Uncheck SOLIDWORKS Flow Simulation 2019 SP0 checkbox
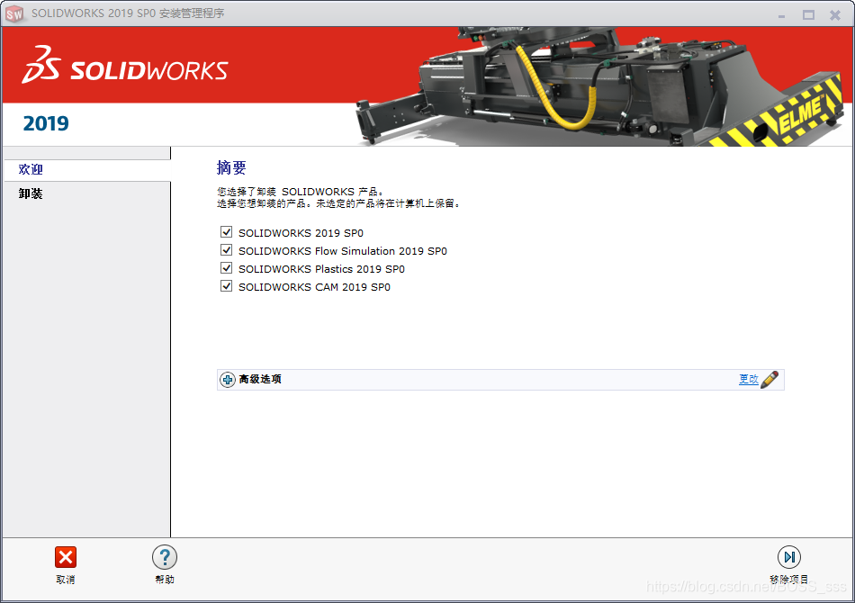The height and width of the screenshot is (603, 855). [226, 250]
